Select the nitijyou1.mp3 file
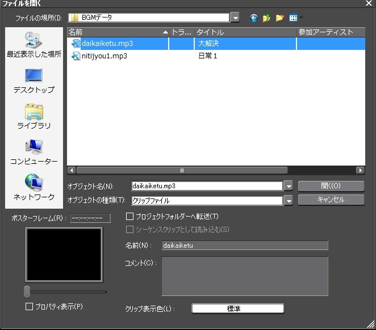 pyautogui.click(x=104, y=56)
